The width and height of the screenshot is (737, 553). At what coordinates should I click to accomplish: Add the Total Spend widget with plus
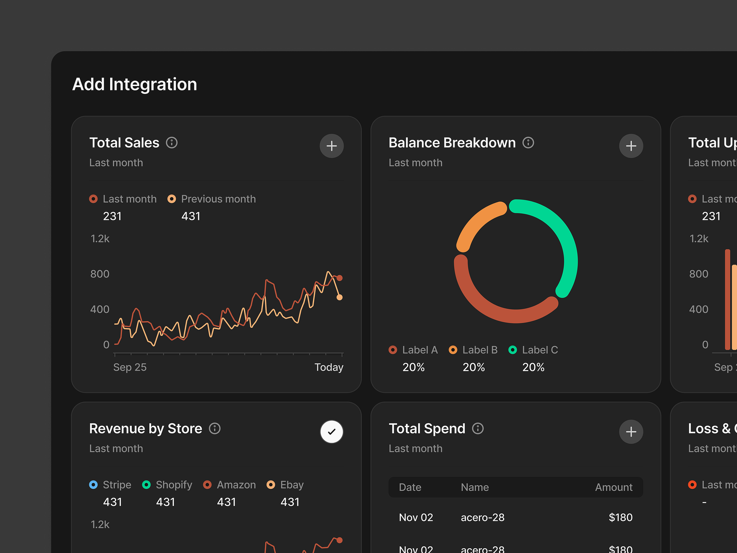(631, 432)
